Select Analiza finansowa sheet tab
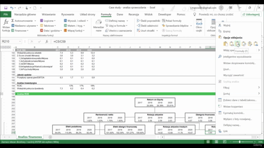The image size is (264, 148). point(30,137)
